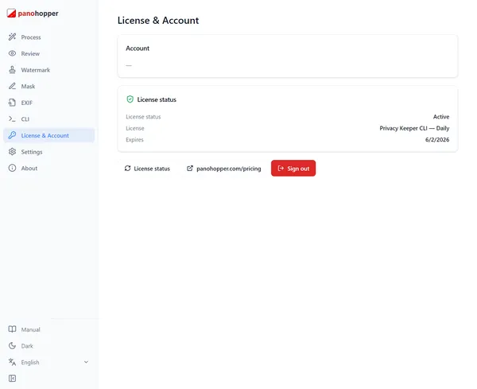Click the License row label
This screenshot has height=389, width=477.
click(x=135, y=128)
